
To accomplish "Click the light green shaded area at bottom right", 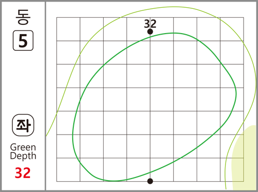I will 244,159.
